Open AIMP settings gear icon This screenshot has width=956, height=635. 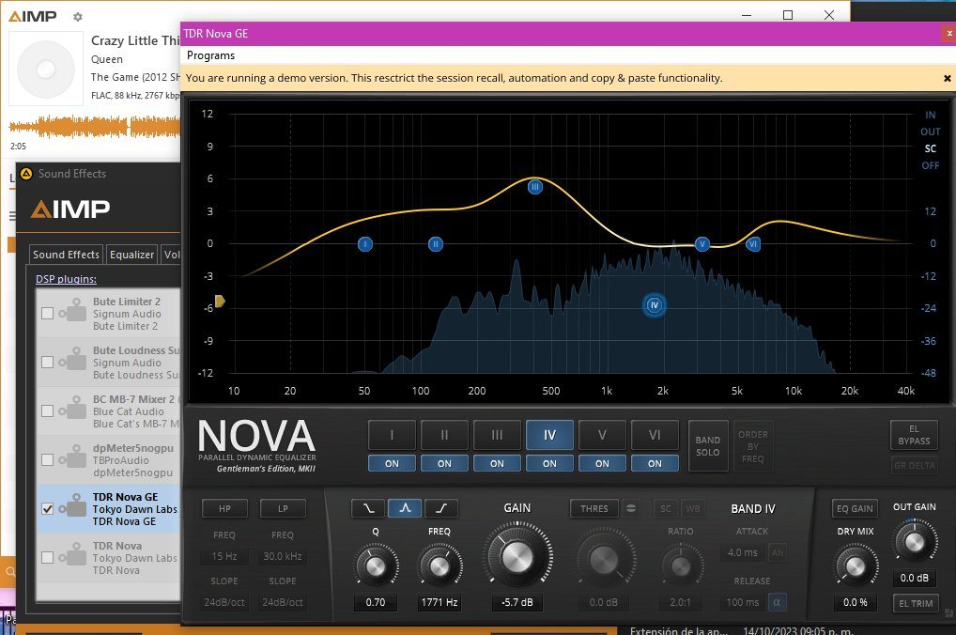(77, 17)
